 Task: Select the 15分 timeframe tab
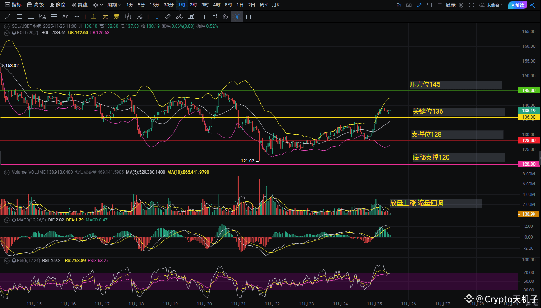[x=154, y=5]
